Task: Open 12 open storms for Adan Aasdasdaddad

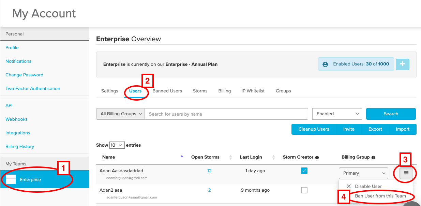Action: click(x=209, y=171)
